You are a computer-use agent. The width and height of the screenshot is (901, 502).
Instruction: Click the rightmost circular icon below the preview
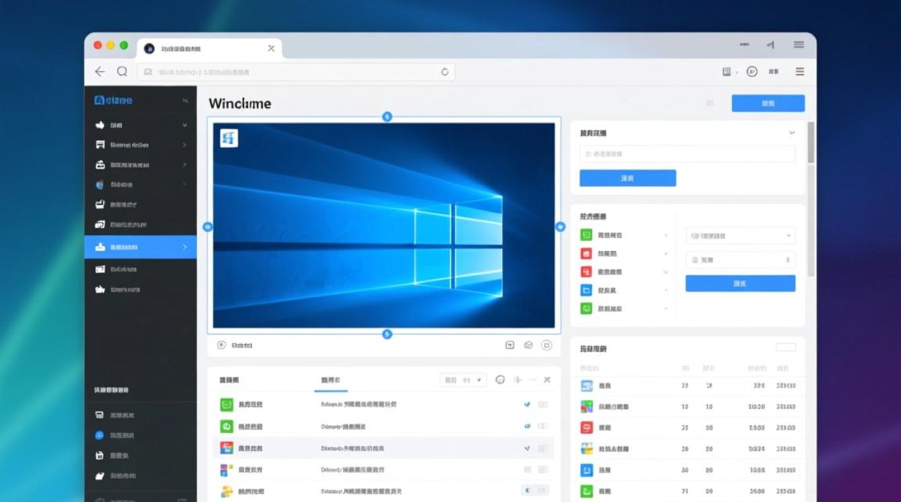coord(546,345)
